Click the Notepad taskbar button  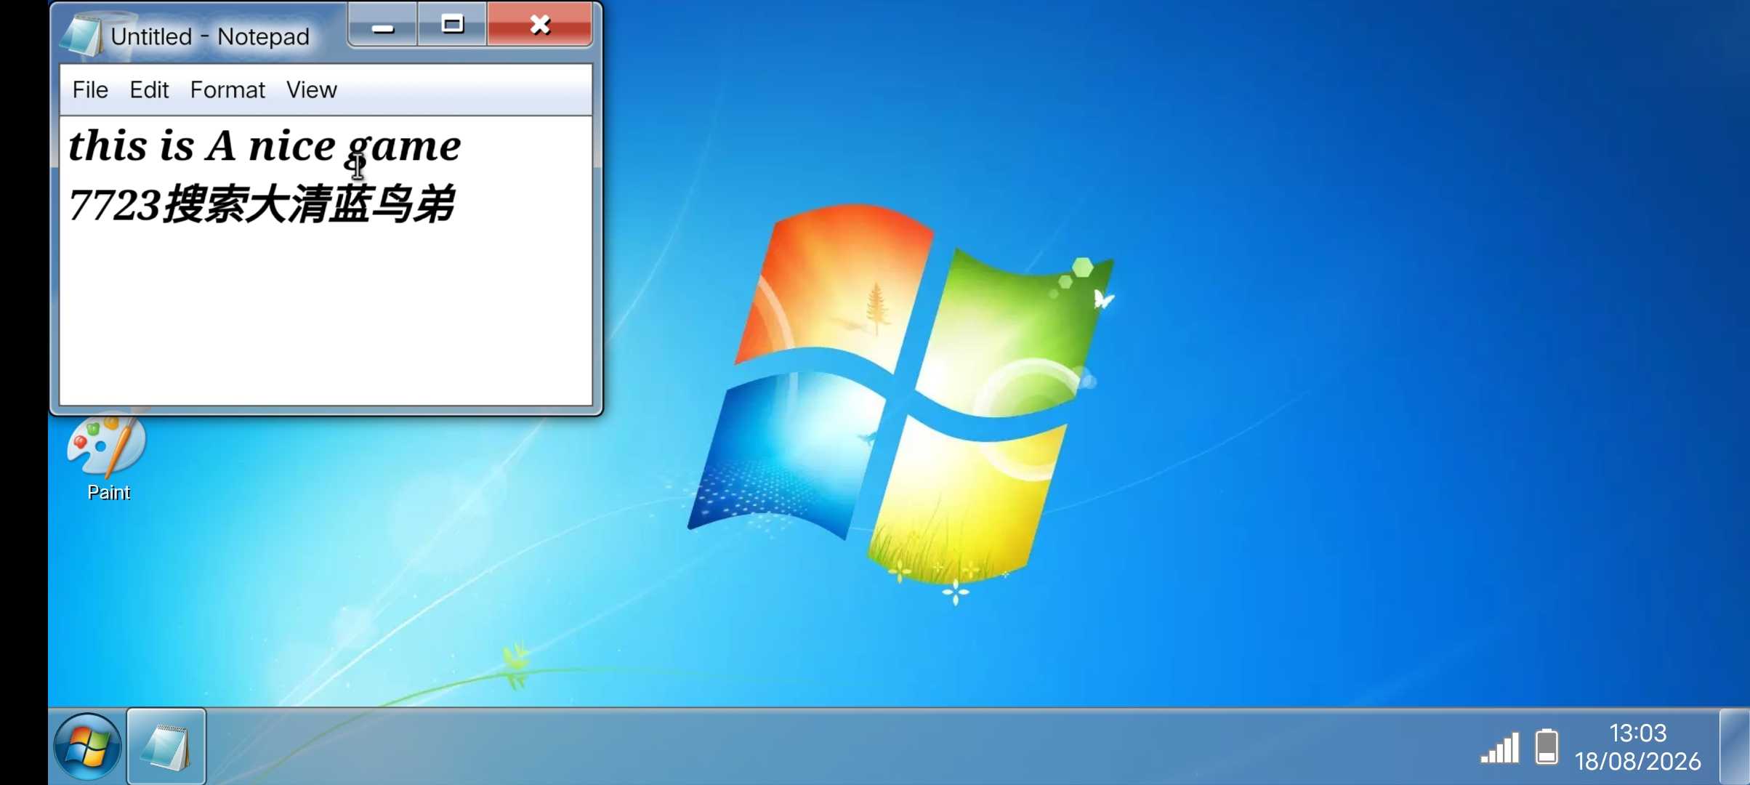pos(166,746)
